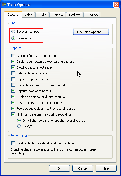Enable Disable display acceleration during capture

[x=13, y=143]
